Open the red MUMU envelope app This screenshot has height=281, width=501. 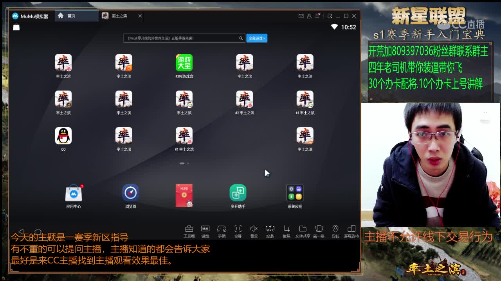coord(184,195)
